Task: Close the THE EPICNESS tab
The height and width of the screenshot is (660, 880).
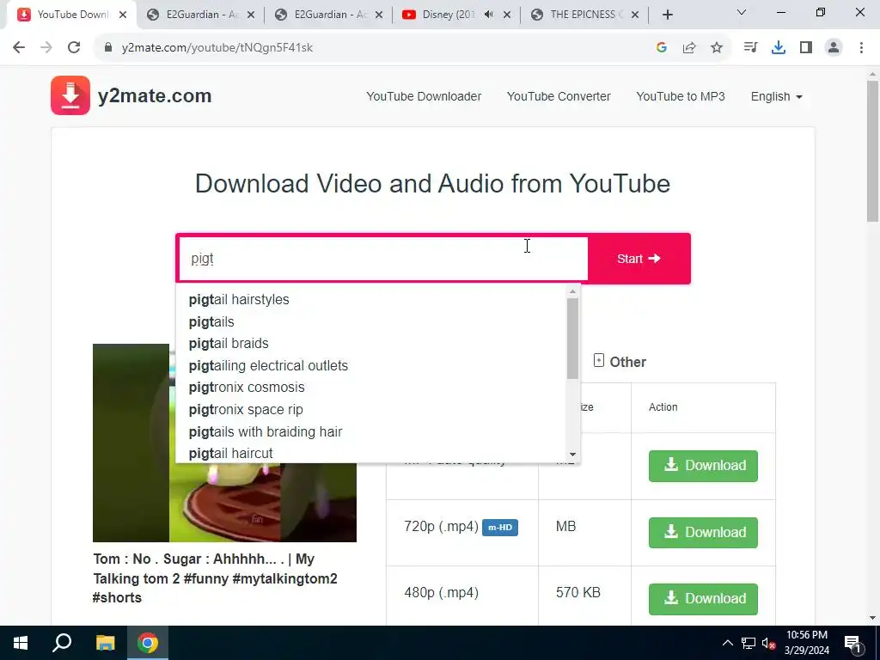Action: [635, 15]
